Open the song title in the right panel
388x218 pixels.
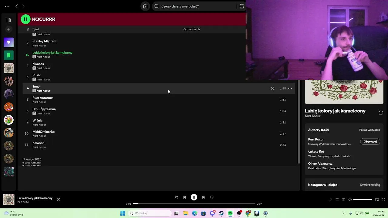(x=335, y=111)
